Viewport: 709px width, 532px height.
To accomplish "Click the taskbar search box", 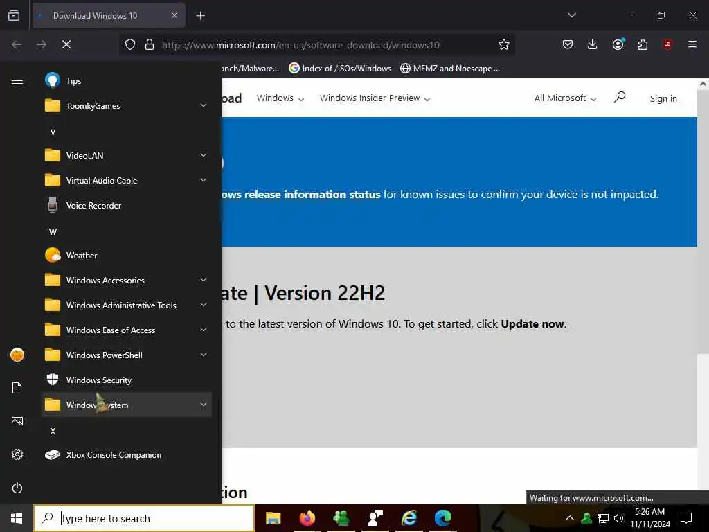I will [144, 518].
